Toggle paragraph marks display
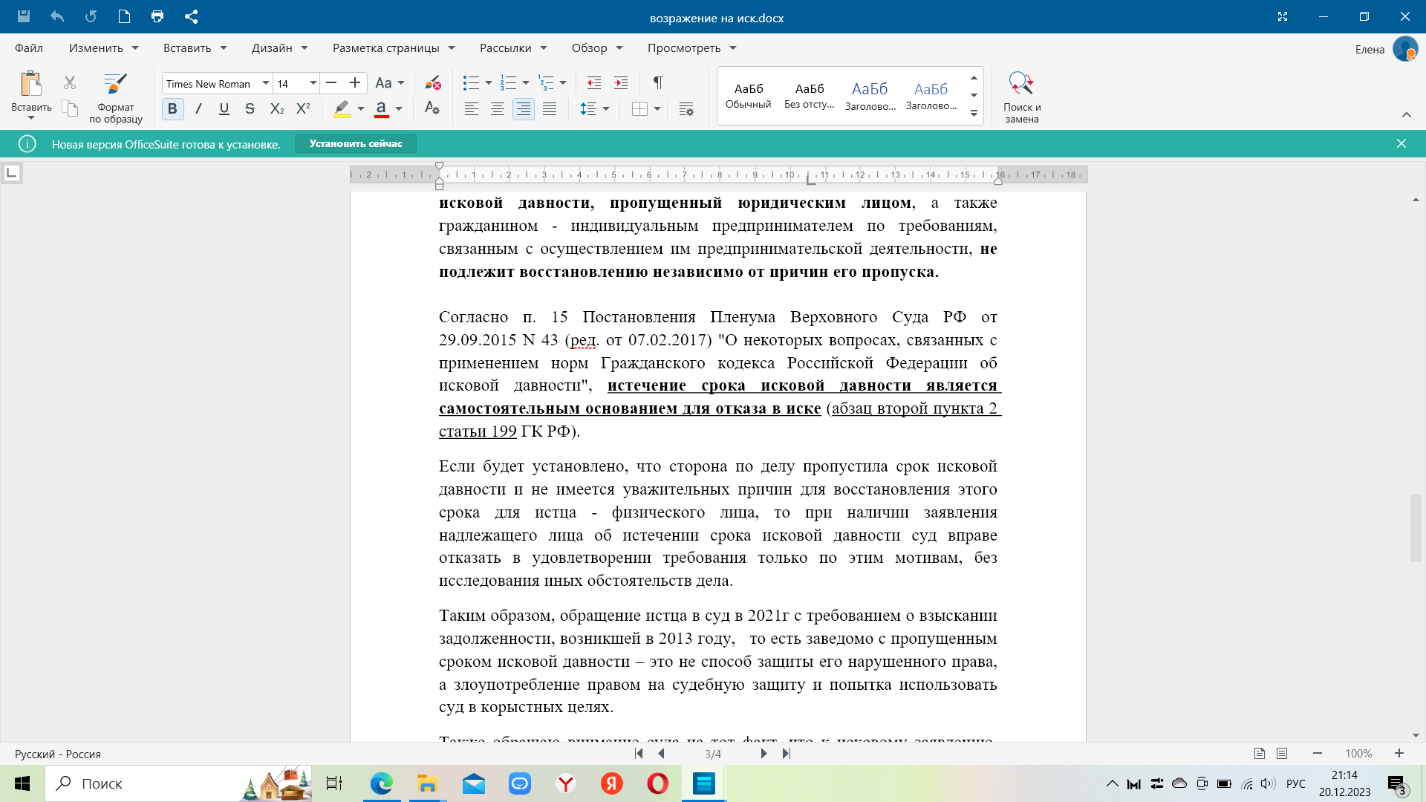 (657, 82)
